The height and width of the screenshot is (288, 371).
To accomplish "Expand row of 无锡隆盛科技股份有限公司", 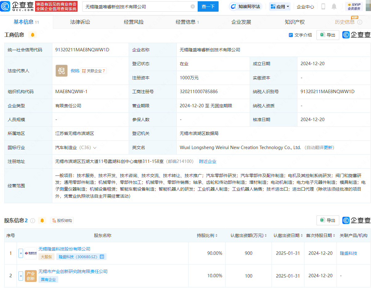I will click(x=21, y=253).
